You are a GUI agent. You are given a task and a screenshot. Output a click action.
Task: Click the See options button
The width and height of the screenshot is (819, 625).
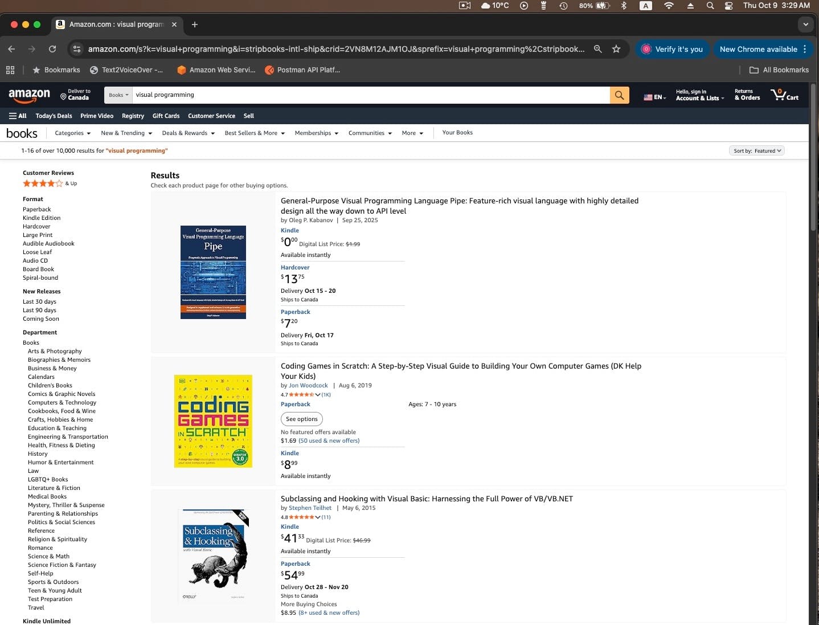pyautogui.click(x=302, y=419)
